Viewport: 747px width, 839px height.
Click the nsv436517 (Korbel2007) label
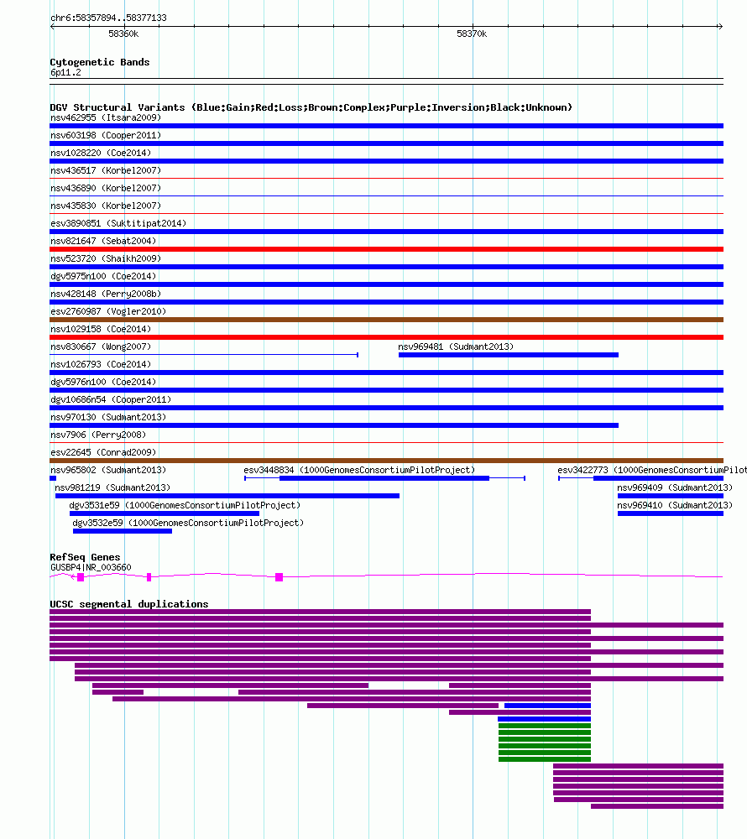point(106,170)
